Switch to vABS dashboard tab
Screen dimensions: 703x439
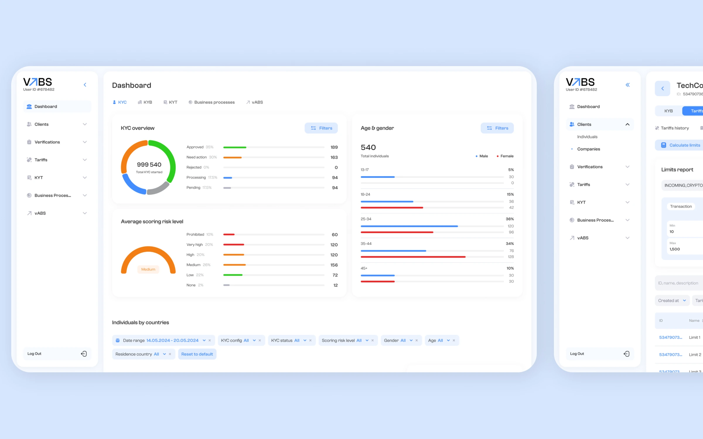[255, 102]
